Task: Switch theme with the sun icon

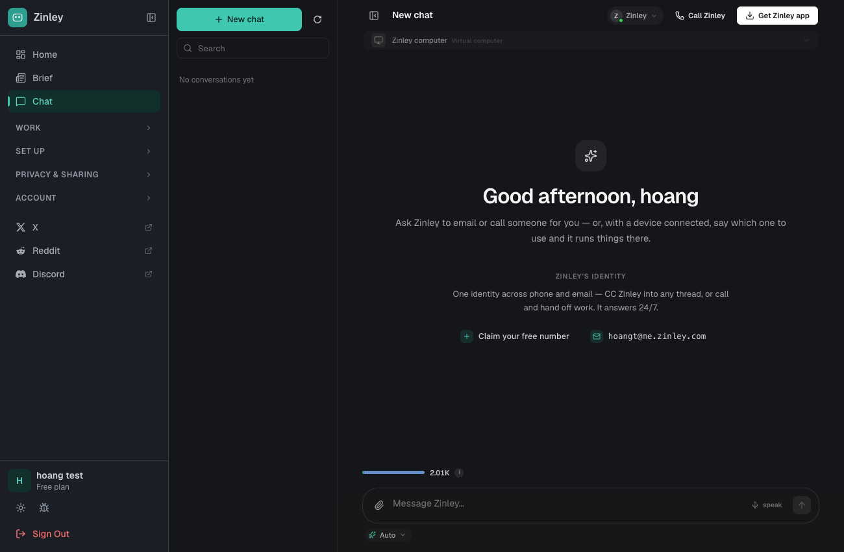Action: tap(21, 508)
